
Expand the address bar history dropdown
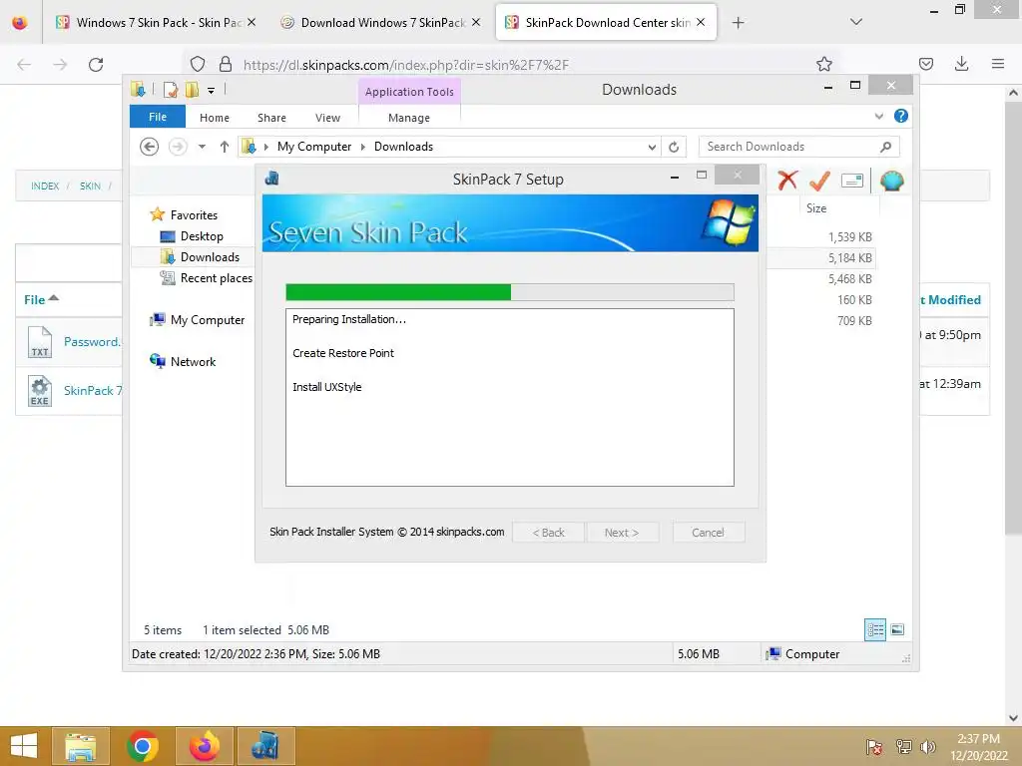[x=652, y=148]
